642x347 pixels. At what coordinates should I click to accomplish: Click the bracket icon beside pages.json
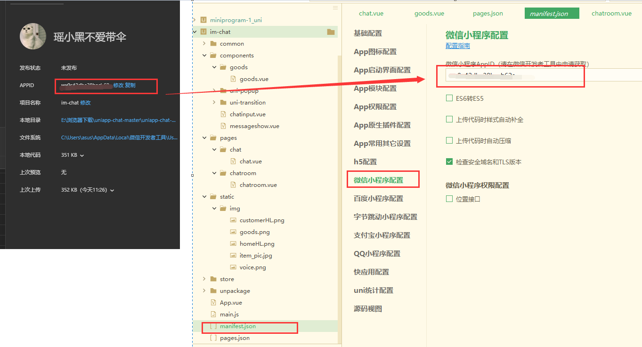(x=213, y=338)
